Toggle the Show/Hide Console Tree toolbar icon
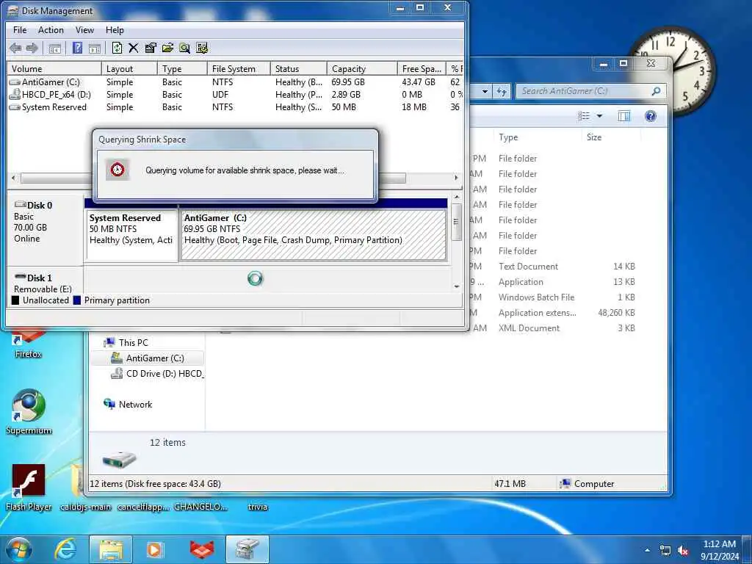This screenshot has width=752, height=564. point(54,48)
